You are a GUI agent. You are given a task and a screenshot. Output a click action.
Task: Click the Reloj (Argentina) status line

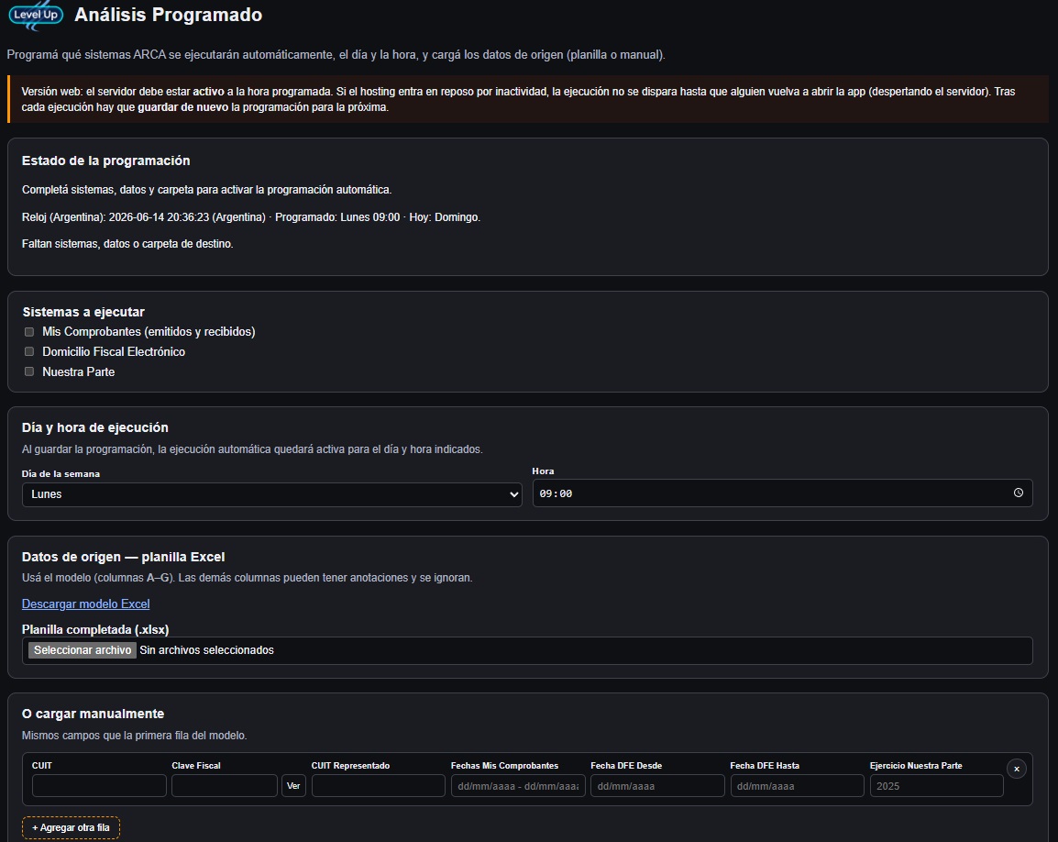pos(251,217)
